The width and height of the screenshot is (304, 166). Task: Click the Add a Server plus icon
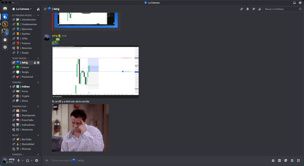pos(5,40)
